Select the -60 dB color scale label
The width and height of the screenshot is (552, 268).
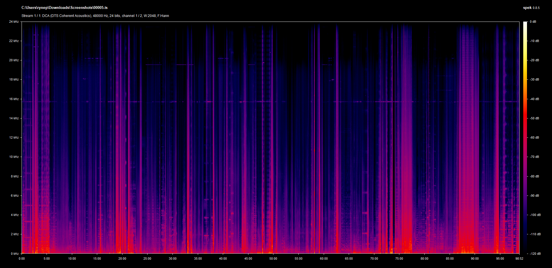[534, 138]
